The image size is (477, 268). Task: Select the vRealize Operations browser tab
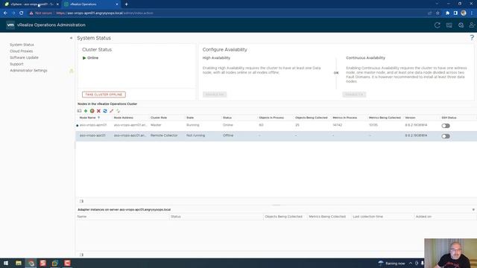point(90,4)
